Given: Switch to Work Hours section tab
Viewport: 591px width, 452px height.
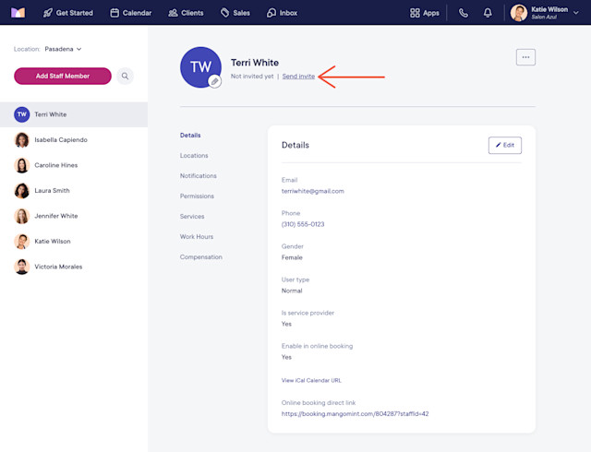Looking at the screenshot, I should (197, 237).
